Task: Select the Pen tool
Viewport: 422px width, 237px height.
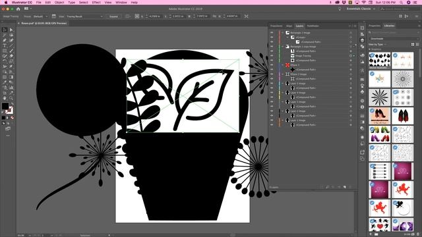Action: (x=5, y=40)
